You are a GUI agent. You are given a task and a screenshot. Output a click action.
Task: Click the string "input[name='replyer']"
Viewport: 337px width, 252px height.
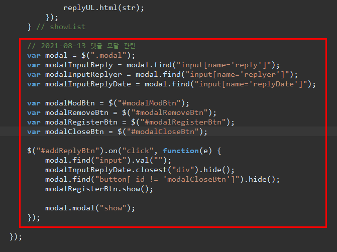(237, 75)
